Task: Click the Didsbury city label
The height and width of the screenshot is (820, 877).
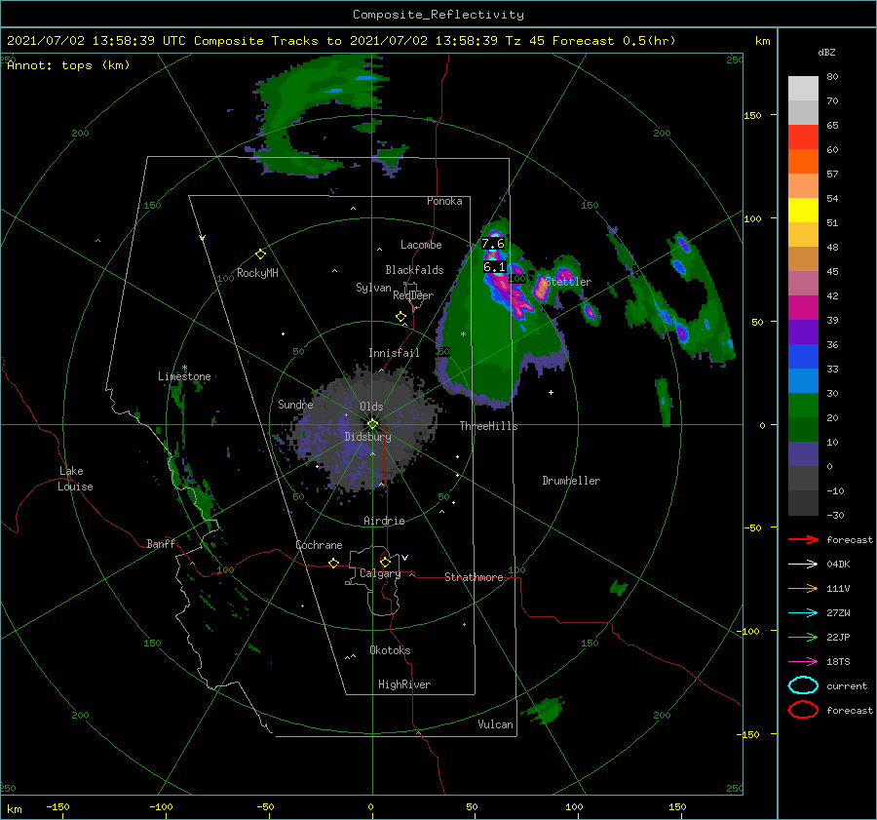Action: [x=368, y=437]
